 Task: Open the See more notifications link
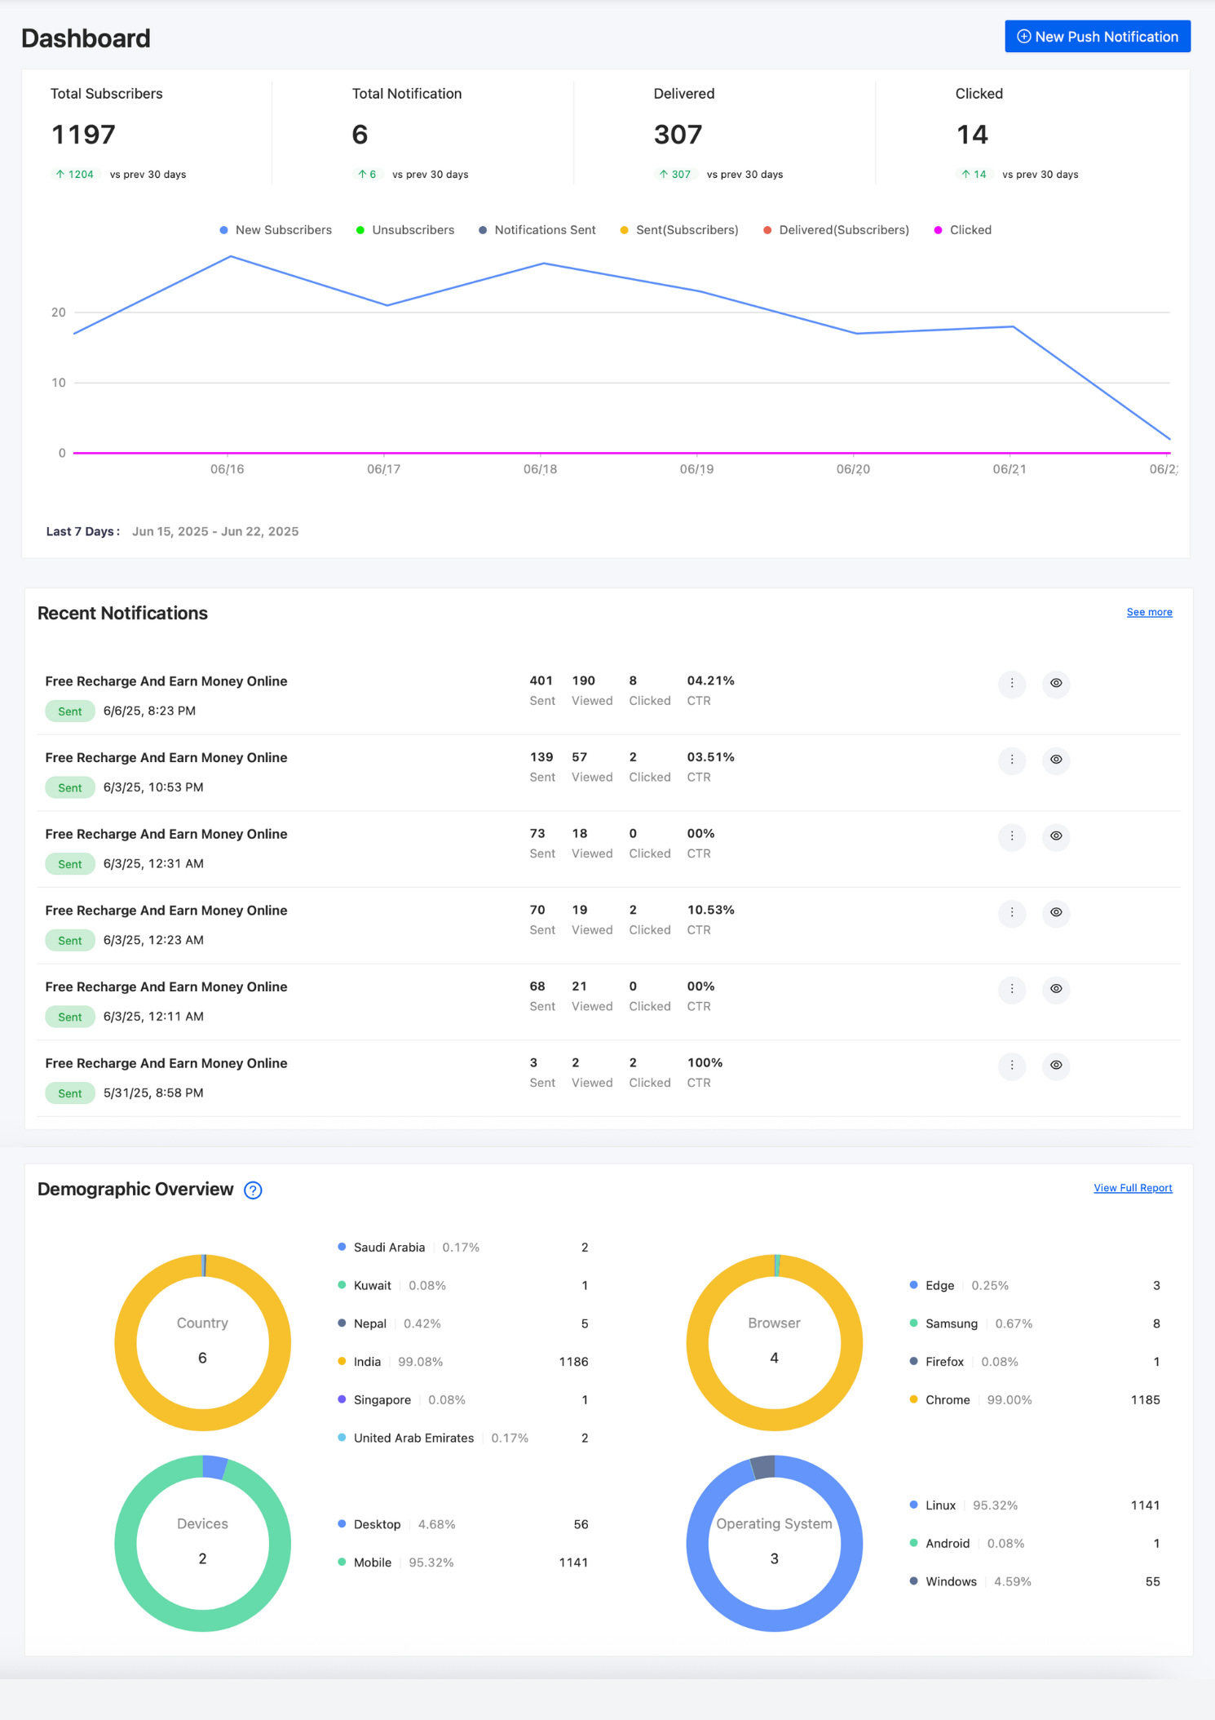point(1149,612)
